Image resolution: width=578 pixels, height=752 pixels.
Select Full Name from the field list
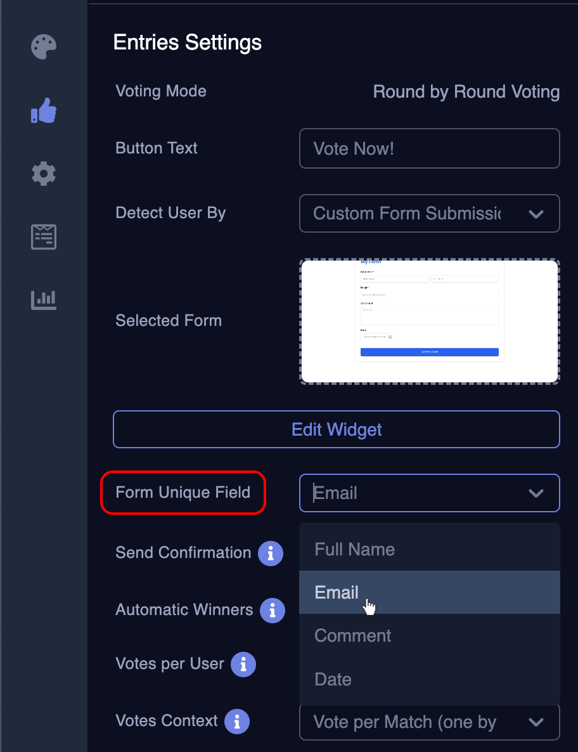(x=355, y=549)
